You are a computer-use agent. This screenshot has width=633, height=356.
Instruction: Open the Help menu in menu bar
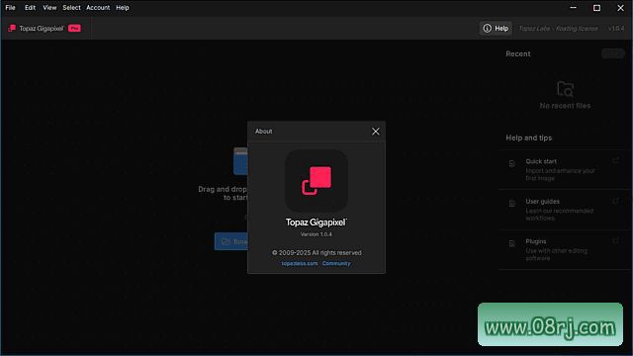(123, 8)
